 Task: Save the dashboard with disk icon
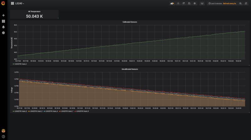189,3
